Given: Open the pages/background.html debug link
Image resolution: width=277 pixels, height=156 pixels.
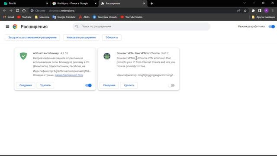Looking at the screenshot, I should point(69,75).
